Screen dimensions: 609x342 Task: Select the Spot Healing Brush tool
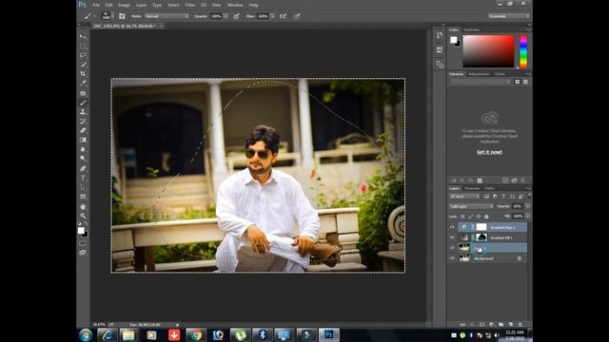[83, 93]
